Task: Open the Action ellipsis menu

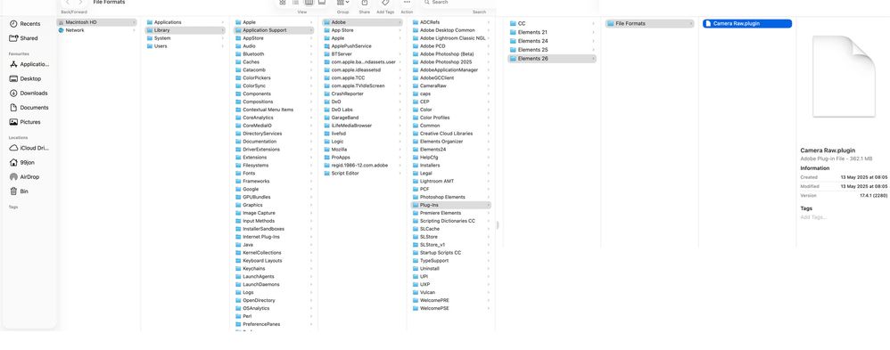Action: point(407,3)
